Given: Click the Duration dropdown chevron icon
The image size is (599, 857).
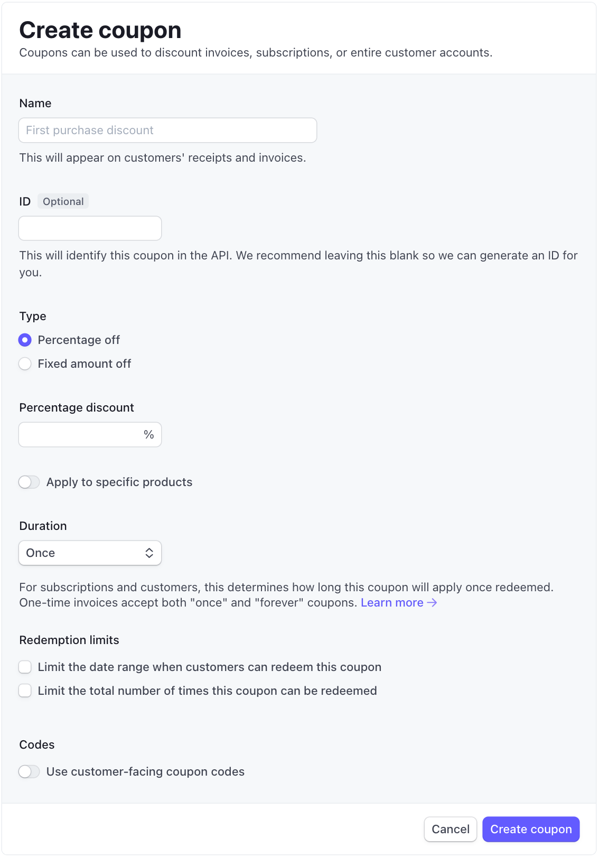Looking at the screenshot, I should pyautogui.click(x=151, y=553).
